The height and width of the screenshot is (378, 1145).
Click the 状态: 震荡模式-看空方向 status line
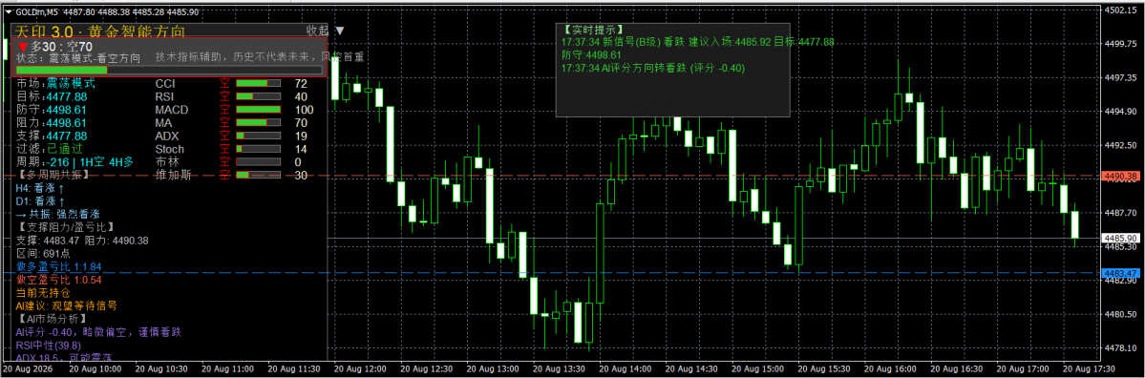coord(78,57)
